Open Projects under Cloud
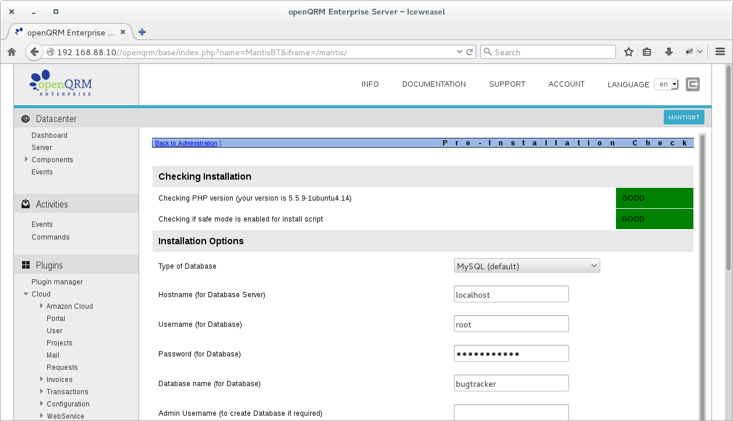 pos(59,342)
